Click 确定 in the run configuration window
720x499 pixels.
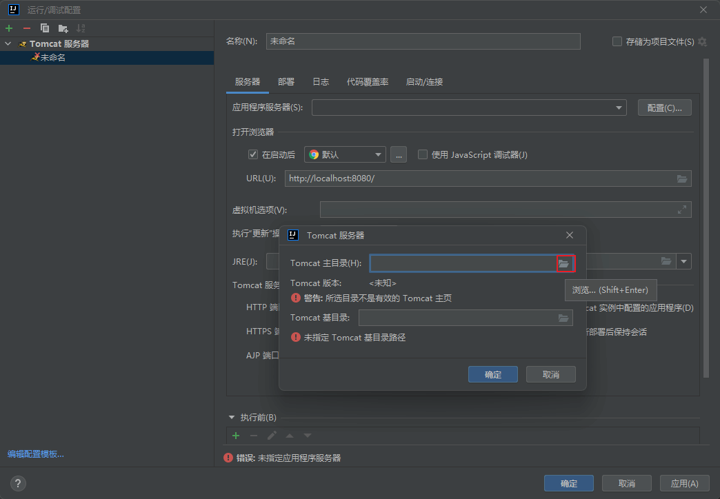coord(569,483)
